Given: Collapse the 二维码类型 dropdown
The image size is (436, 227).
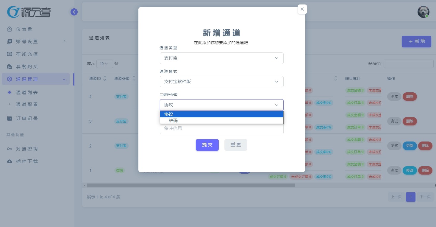Looking at the screenshot, I should [x=221, y=105].
